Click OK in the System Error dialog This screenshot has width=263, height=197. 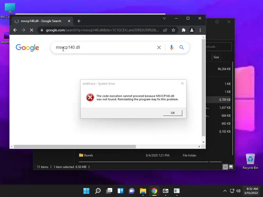click(173, 113)
